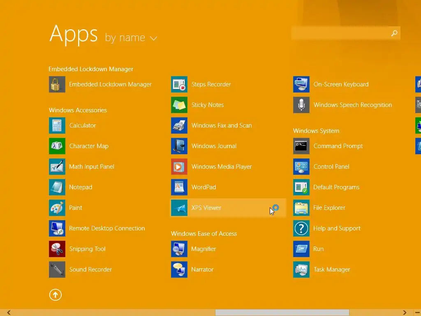
Task: Click the 'Sticky Notes' label
Action: pyautogui.click(x=207, y=105)
